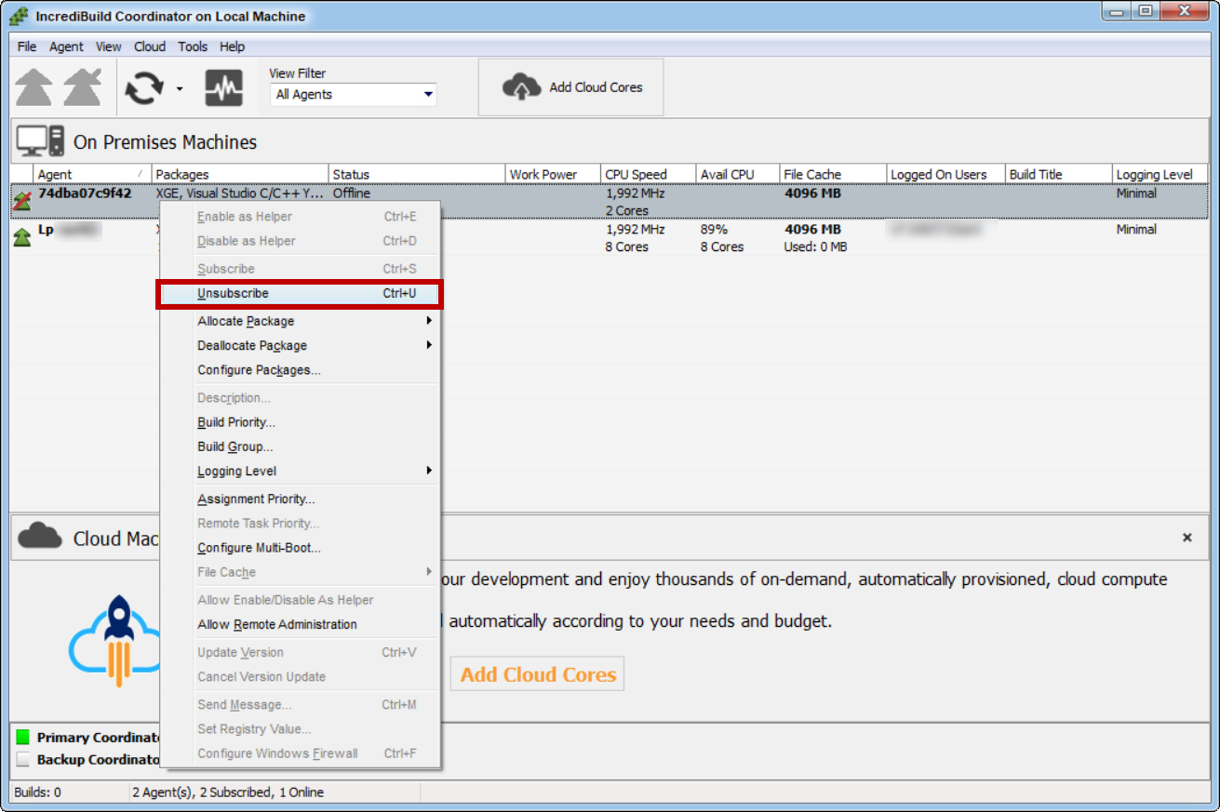The height and width of the screenshot is (812, 1220).
Task: Open the build monitor pulse icon
Action: click(x=224, y=88)
